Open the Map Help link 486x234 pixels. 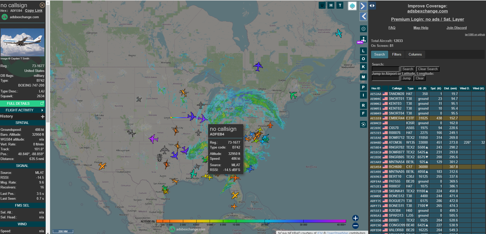coord(421,28)
